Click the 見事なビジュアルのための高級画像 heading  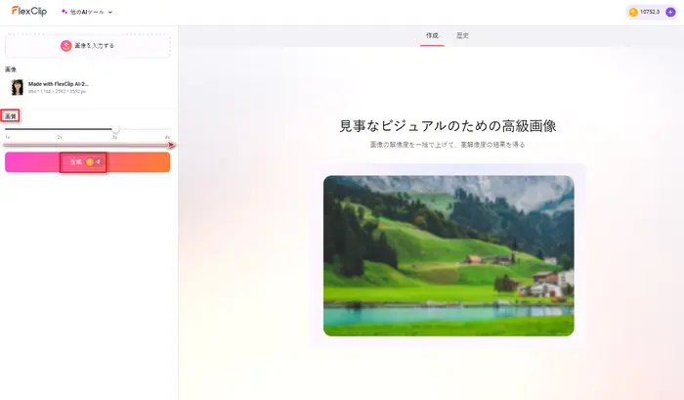[448, 126]
